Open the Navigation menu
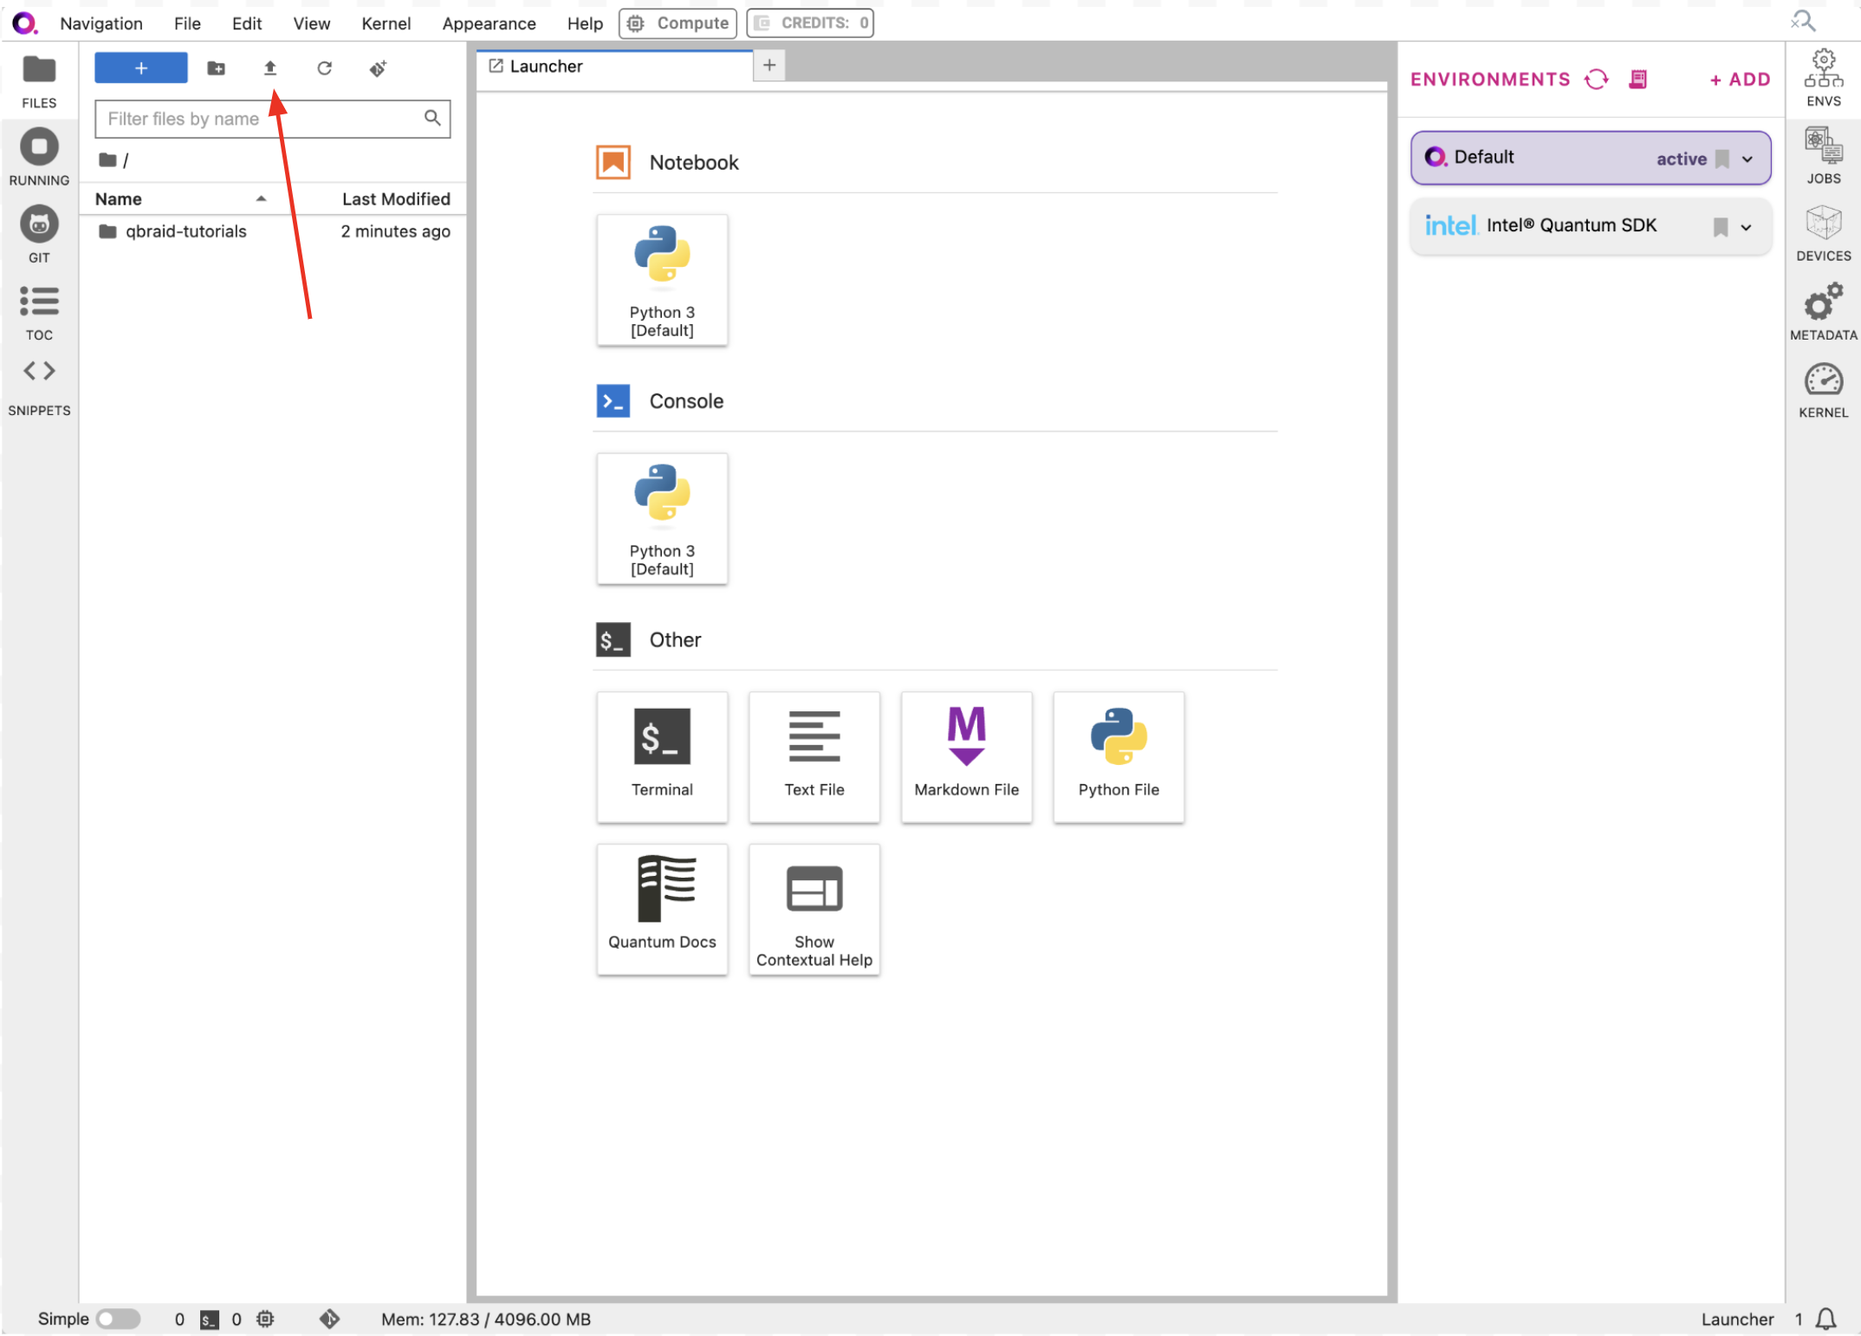 point(101,23)
